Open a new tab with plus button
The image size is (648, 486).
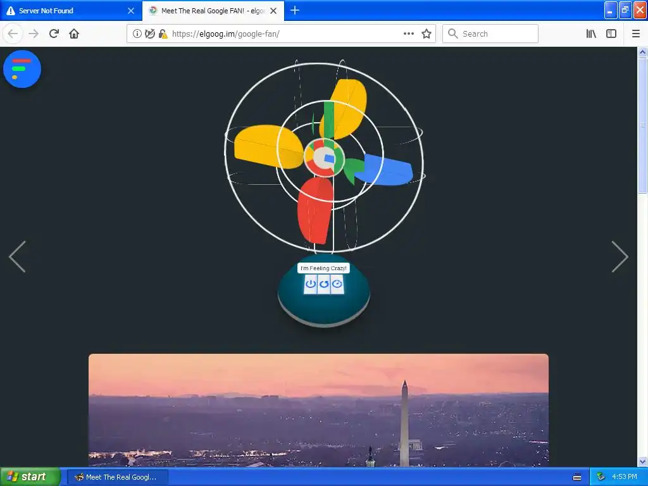[295, 11]
